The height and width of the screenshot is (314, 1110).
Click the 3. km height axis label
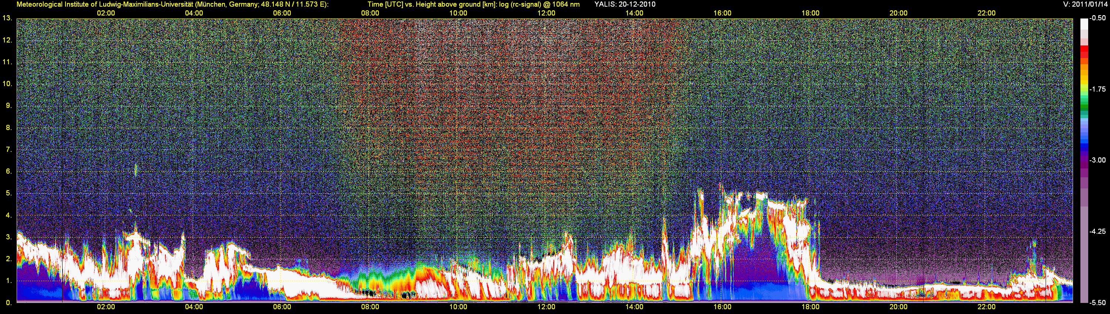[x=9, y=237]
